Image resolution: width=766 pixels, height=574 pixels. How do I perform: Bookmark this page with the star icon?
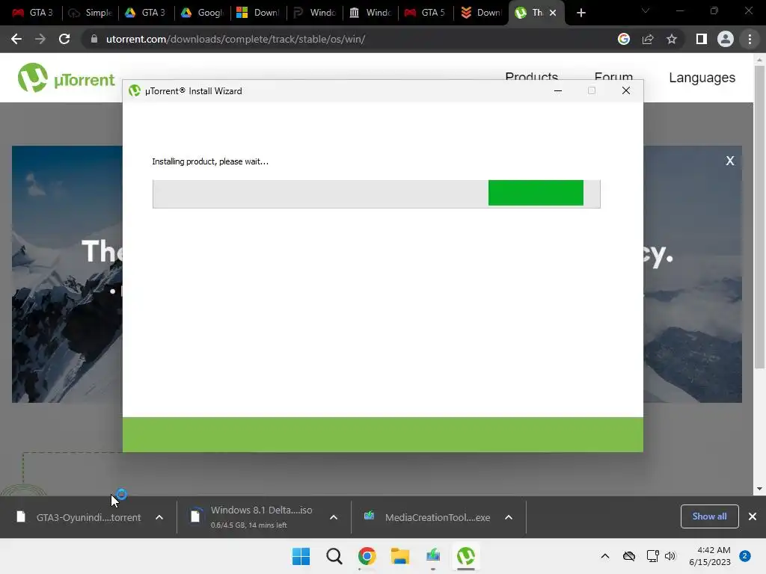click(672, 39)
